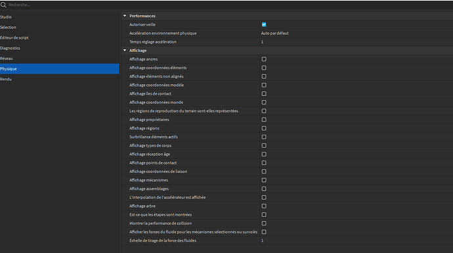Enable Affichage mécanismes checkbox
The width and height of the screenshot is (453, 253).
(264, 180)
